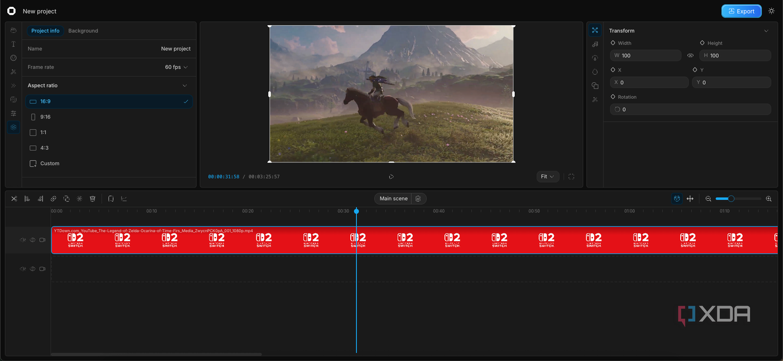Open the speed gauge icon in right panel
783x361 pixels.
point(595,58)
